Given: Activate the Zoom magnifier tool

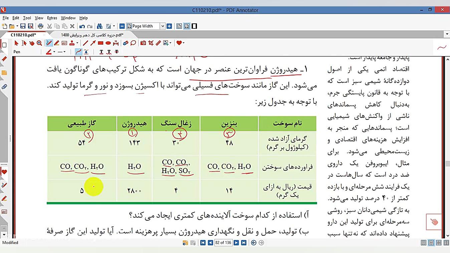Looking at the screenshot, I should click(x=39, y=43).
